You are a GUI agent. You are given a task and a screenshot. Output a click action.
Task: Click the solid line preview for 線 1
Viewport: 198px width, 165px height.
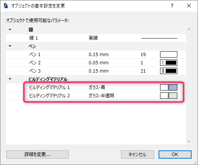click(x=159, y=38)
